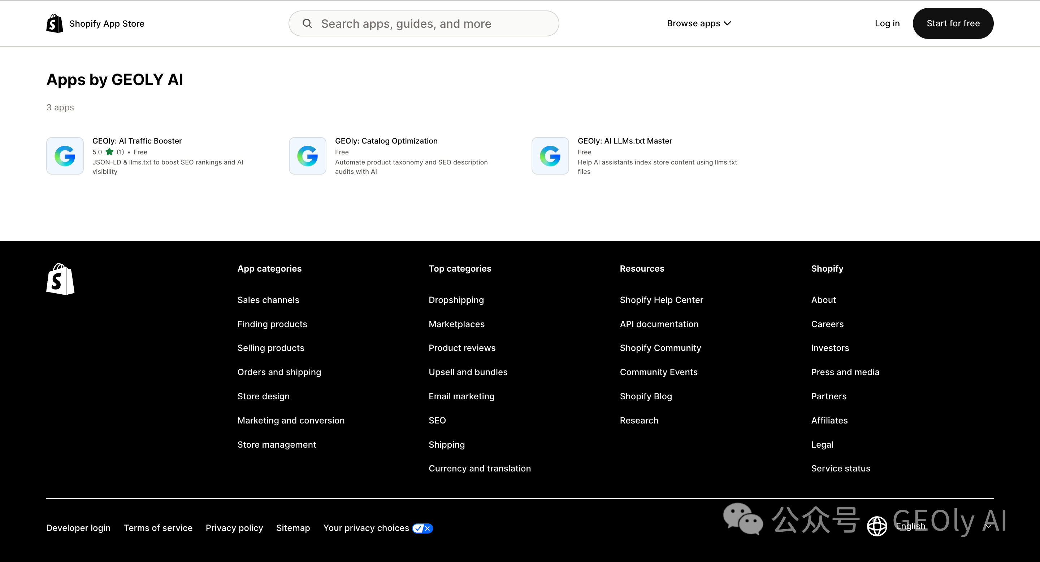Viewport: 1040px width, 562px height.
Task: Open API documentation link
Action: (x=659, y=324)
